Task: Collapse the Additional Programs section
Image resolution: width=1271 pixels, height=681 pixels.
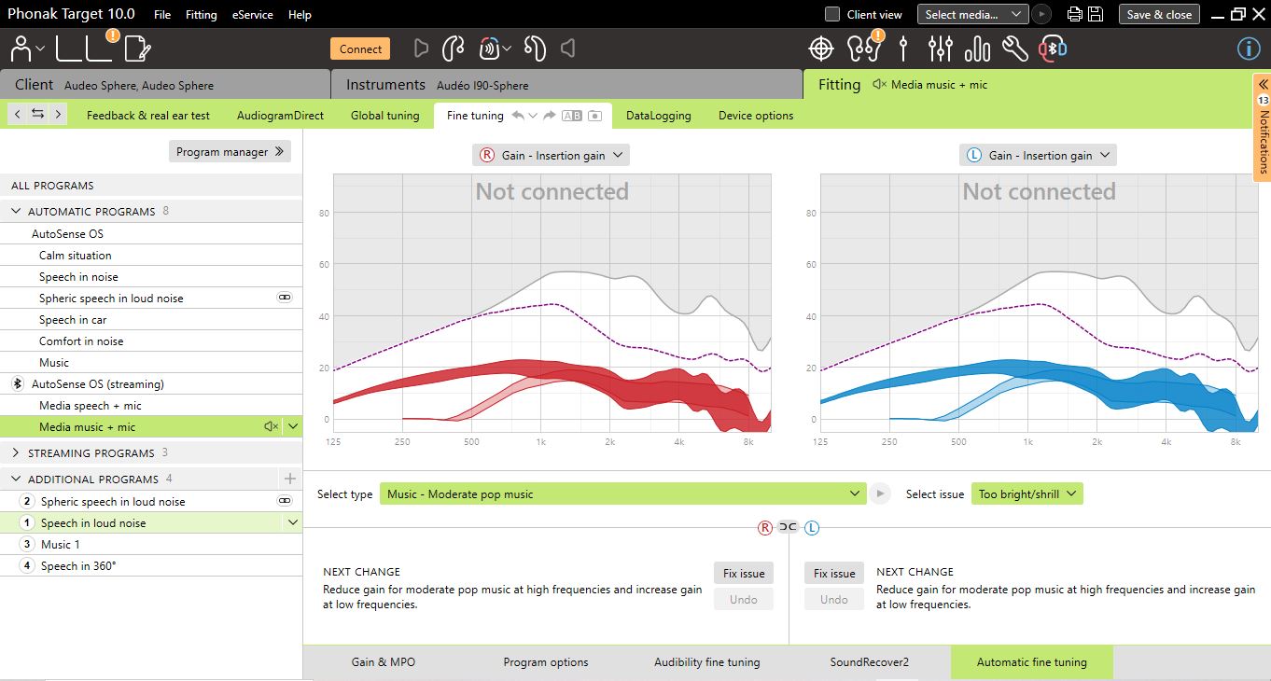Action: click(x=16, y=479)
